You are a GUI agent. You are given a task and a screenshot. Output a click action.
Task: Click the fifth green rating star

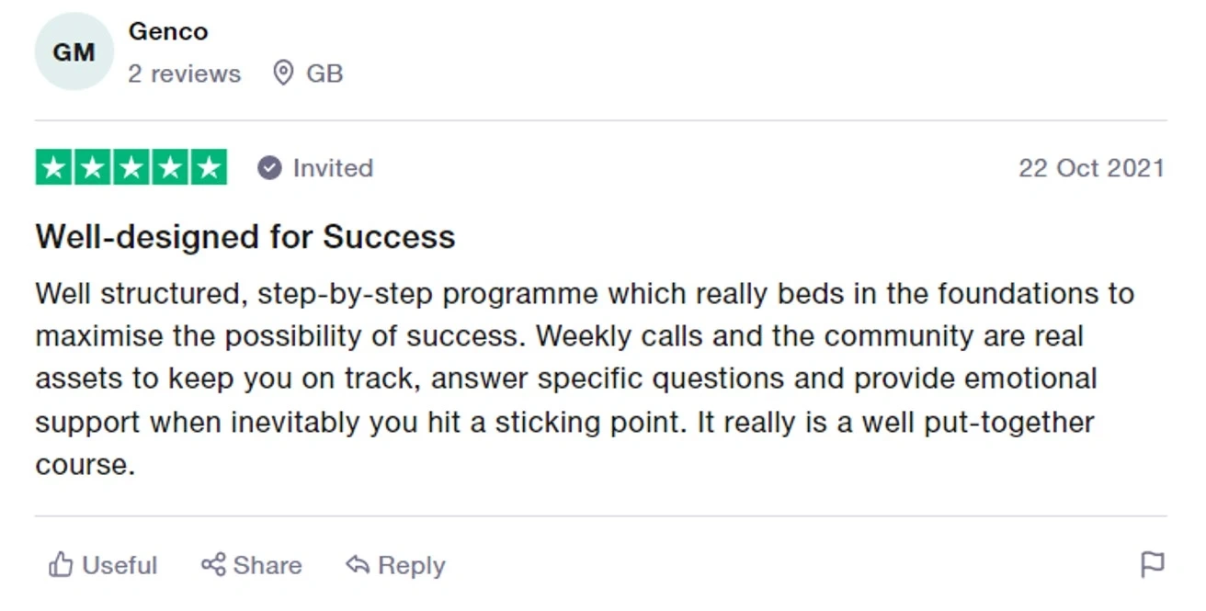pos(209,168)
